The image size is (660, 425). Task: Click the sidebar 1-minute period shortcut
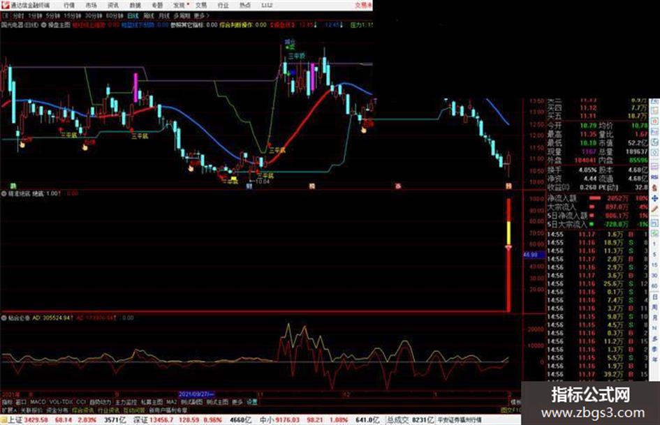tap(654, 244)
